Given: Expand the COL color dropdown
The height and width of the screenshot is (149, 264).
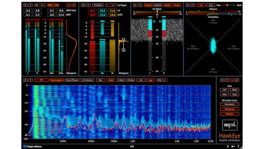Looking at the screenshot, I should 162,80.
